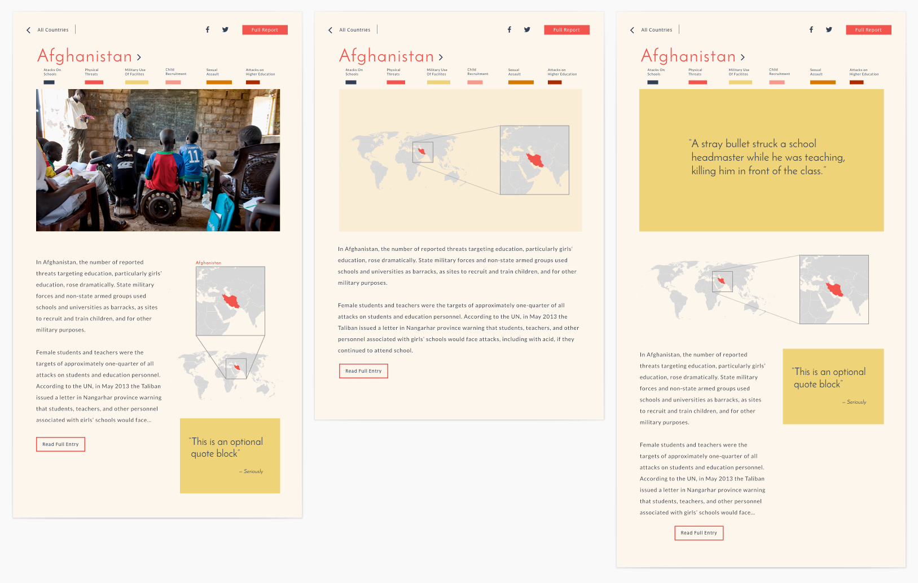The height and width of the screenshot is (583, 918).
Task: Click optional quote block in stray-bullet quote mockup
Action: [833, 386]
